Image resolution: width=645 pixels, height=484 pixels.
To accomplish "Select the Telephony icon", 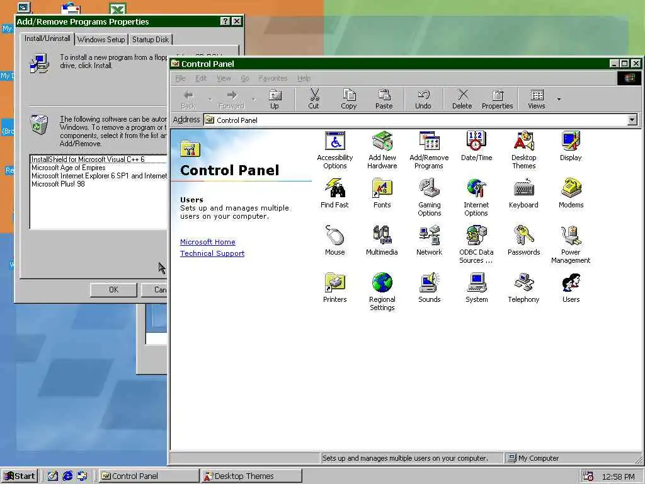I will 523,288.
